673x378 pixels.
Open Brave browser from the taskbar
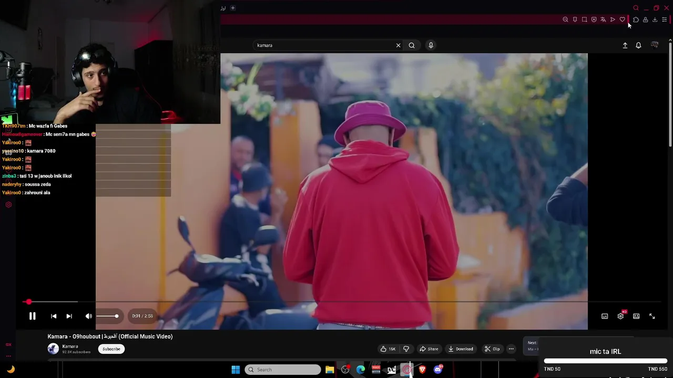click(422, 370)
